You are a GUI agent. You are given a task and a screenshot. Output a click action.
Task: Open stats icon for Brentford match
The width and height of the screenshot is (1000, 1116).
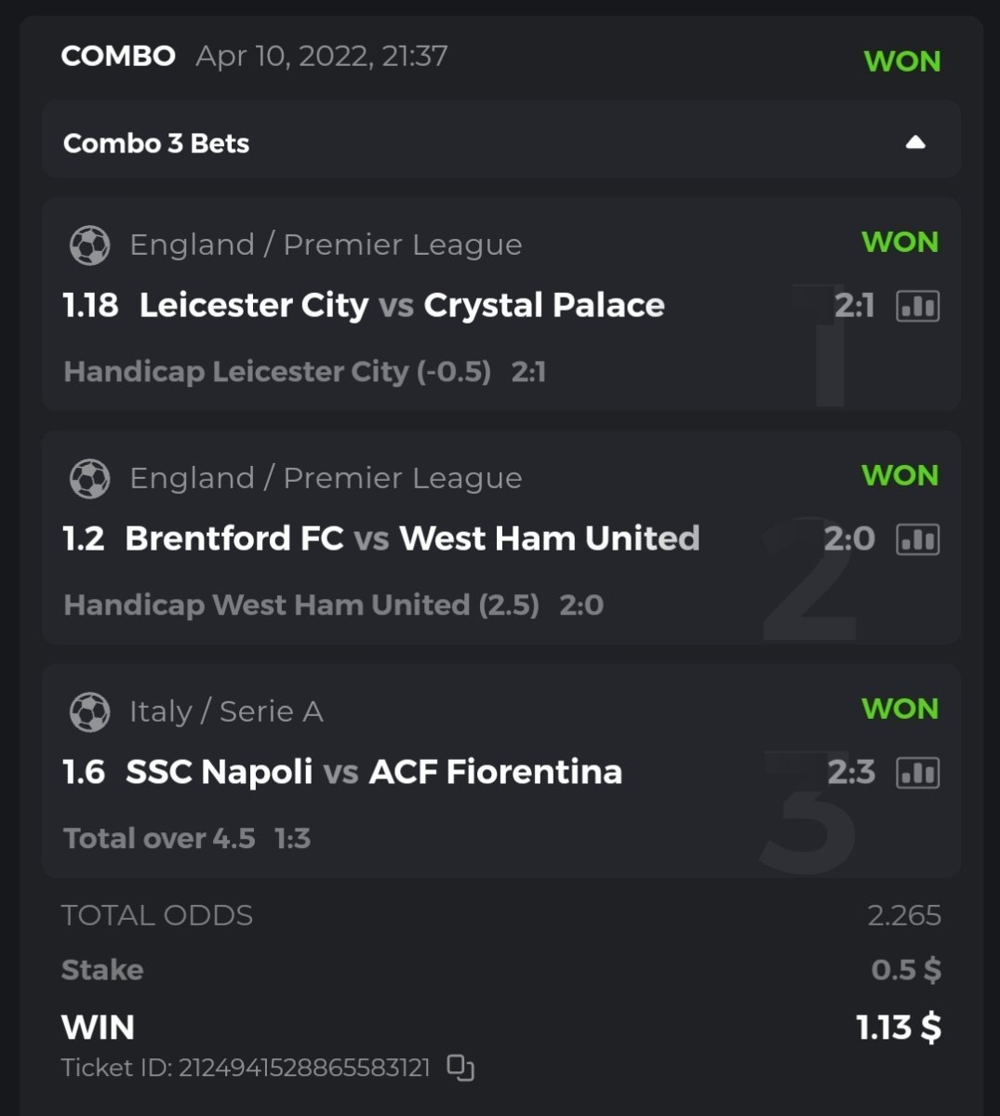[x=917, y=539]
